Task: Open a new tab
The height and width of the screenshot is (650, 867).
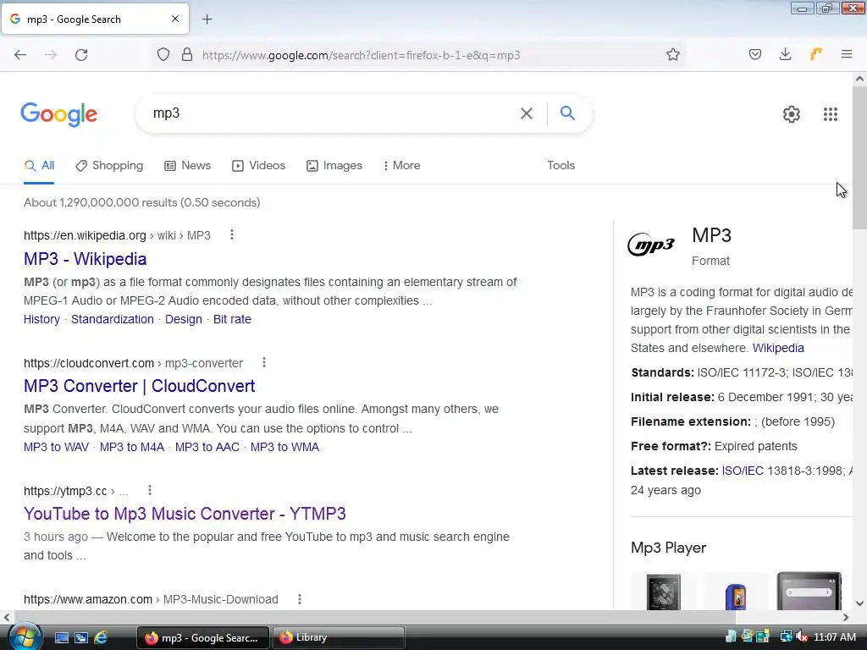Action: tap(207, 19)
